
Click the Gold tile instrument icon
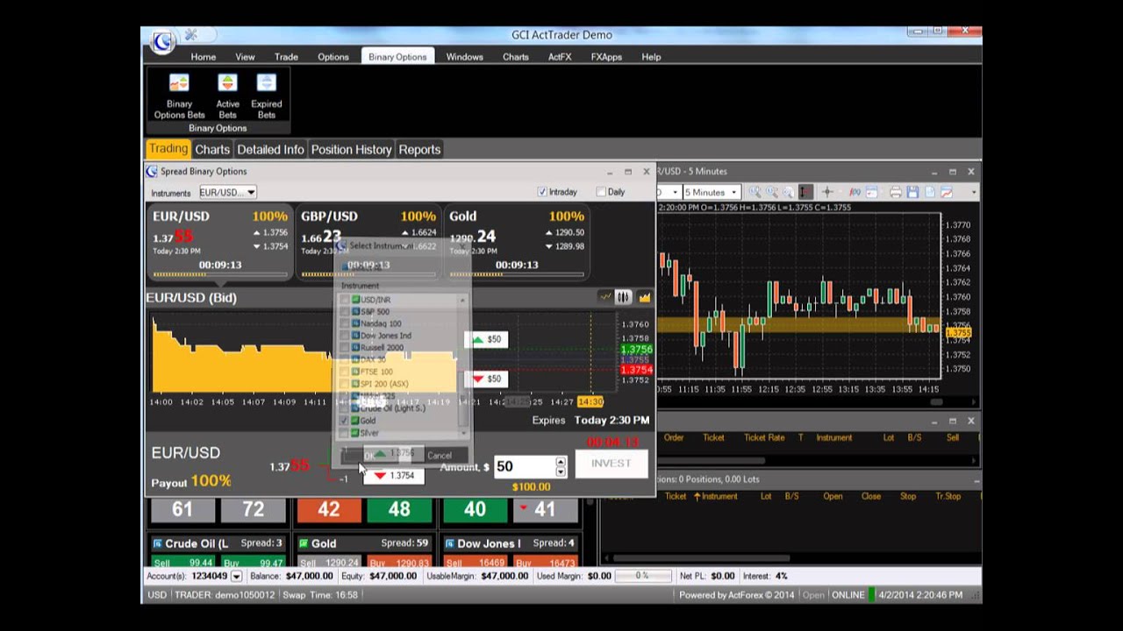[x=304, y=543]
